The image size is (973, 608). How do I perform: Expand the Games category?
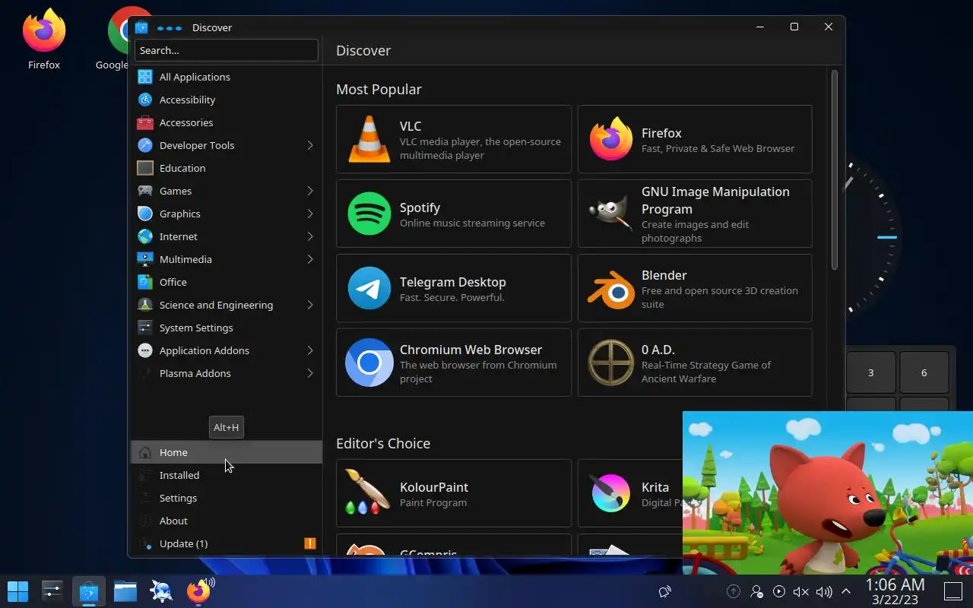310,191
